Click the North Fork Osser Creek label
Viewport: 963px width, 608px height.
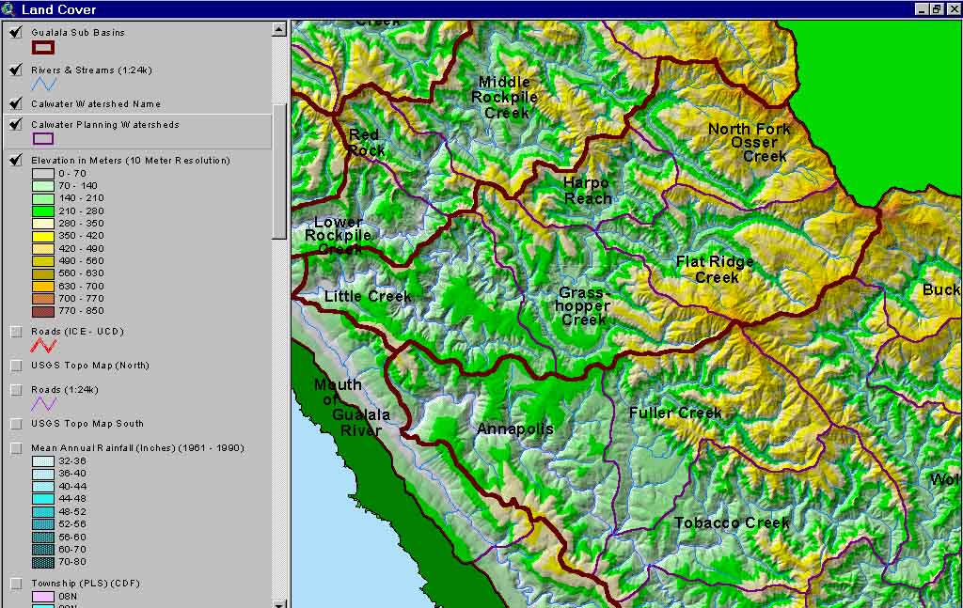click(x=750, y=142)
